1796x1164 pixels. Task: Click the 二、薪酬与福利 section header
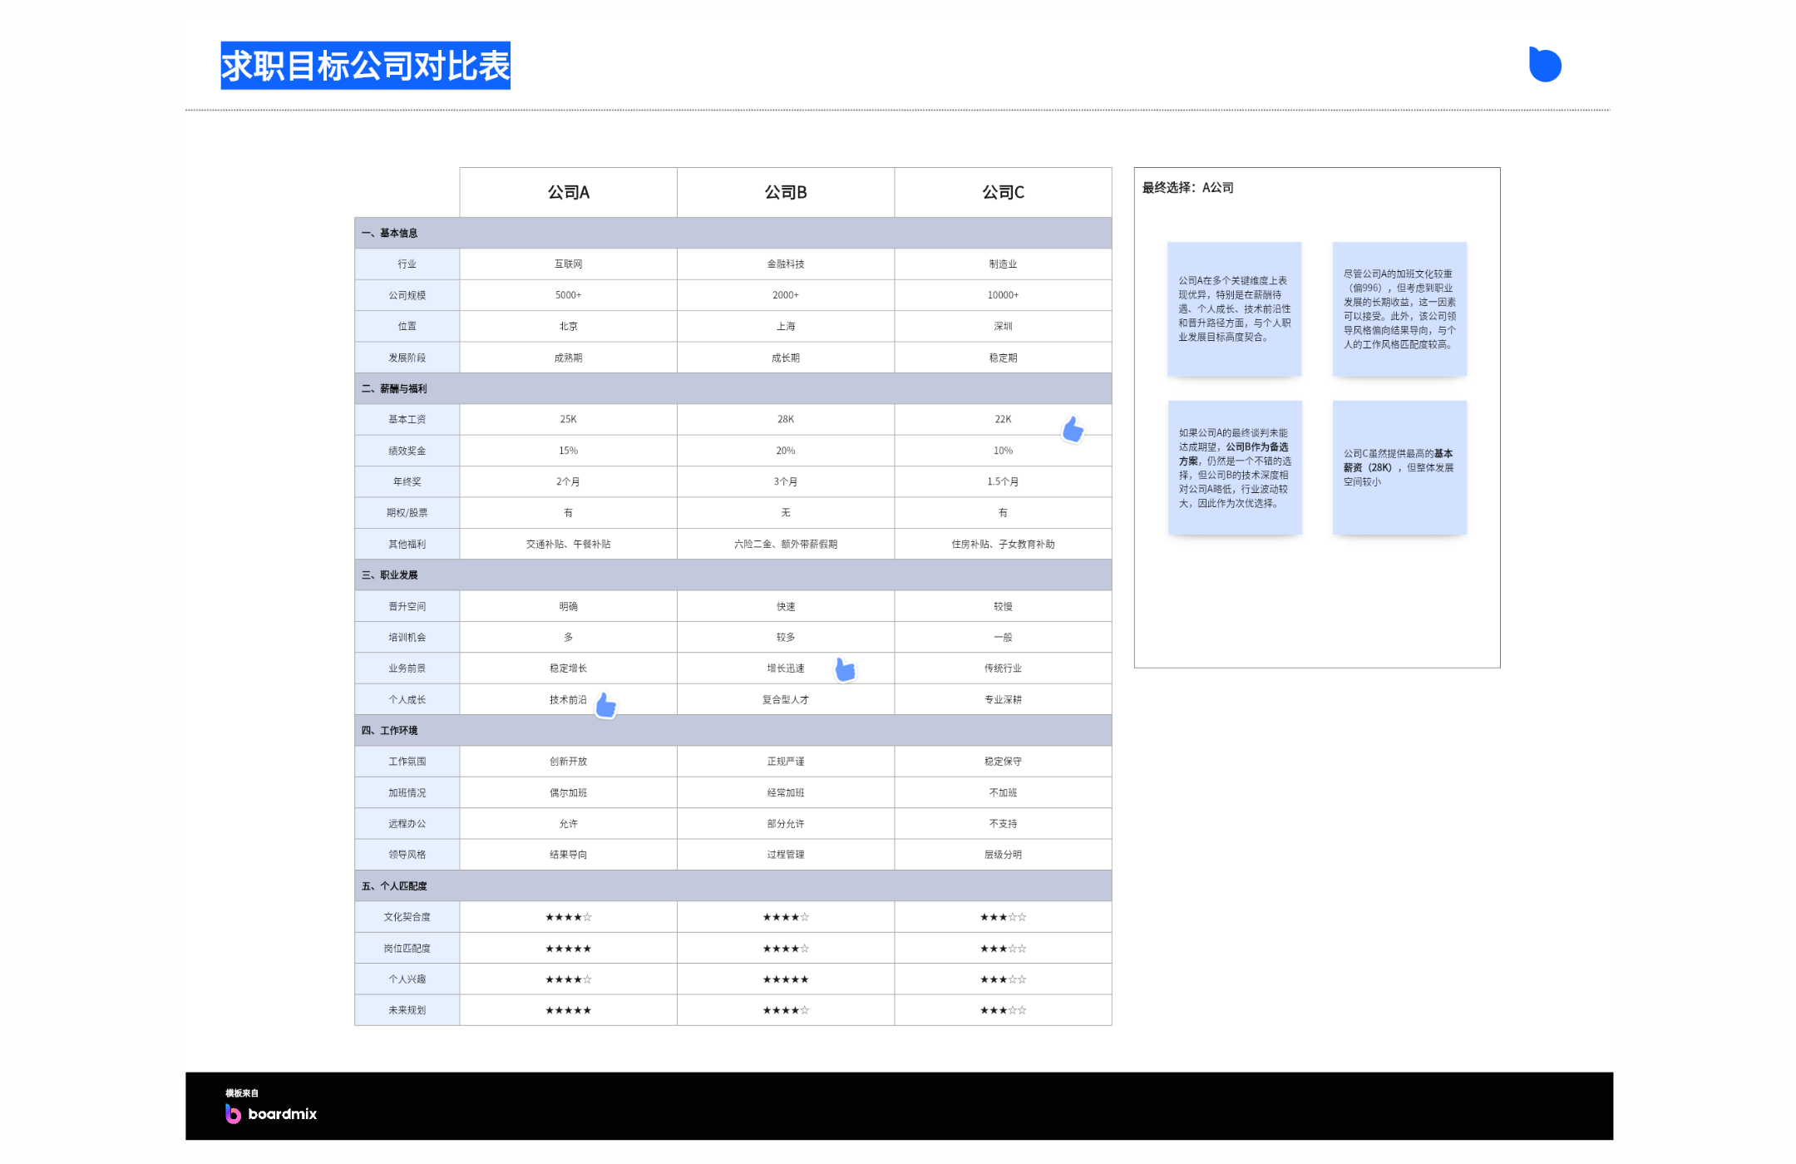point(733,388)
